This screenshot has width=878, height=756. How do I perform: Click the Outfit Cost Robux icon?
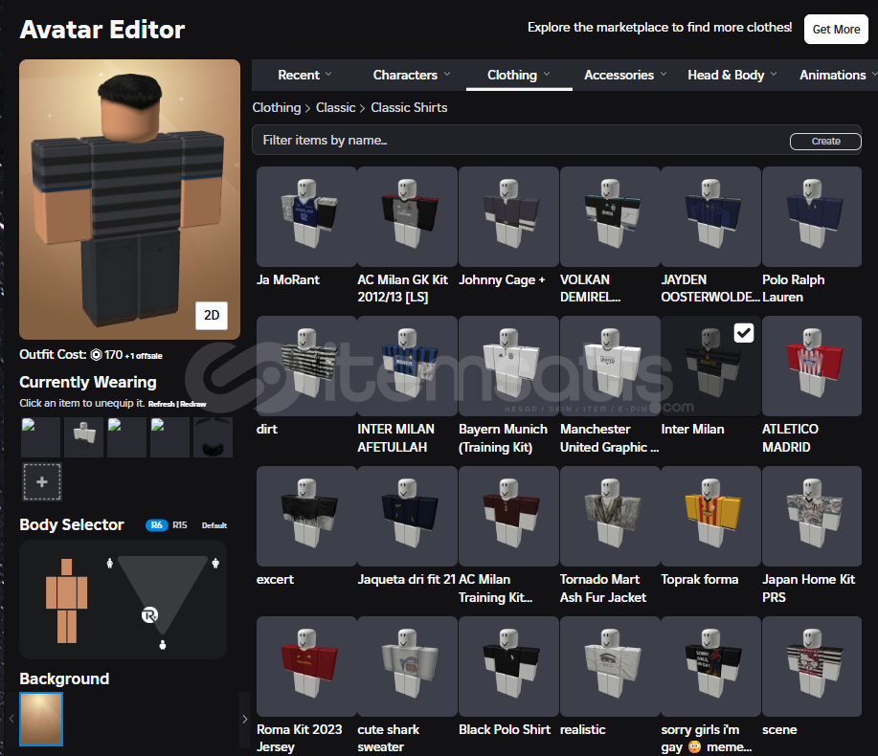point(97,355)
